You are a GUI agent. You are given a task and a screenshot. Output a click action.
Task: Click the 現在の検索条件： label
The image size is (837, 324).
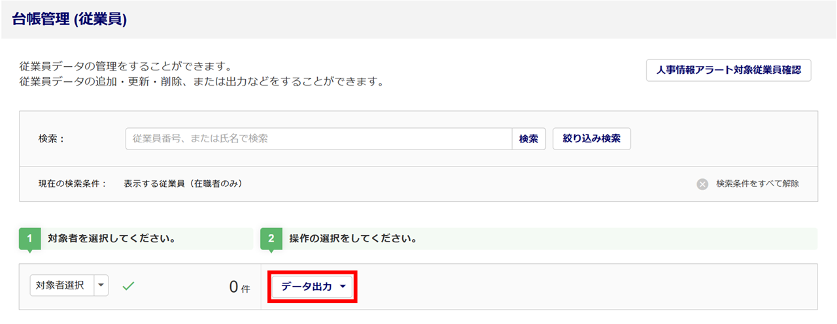(x=72, y=184)
